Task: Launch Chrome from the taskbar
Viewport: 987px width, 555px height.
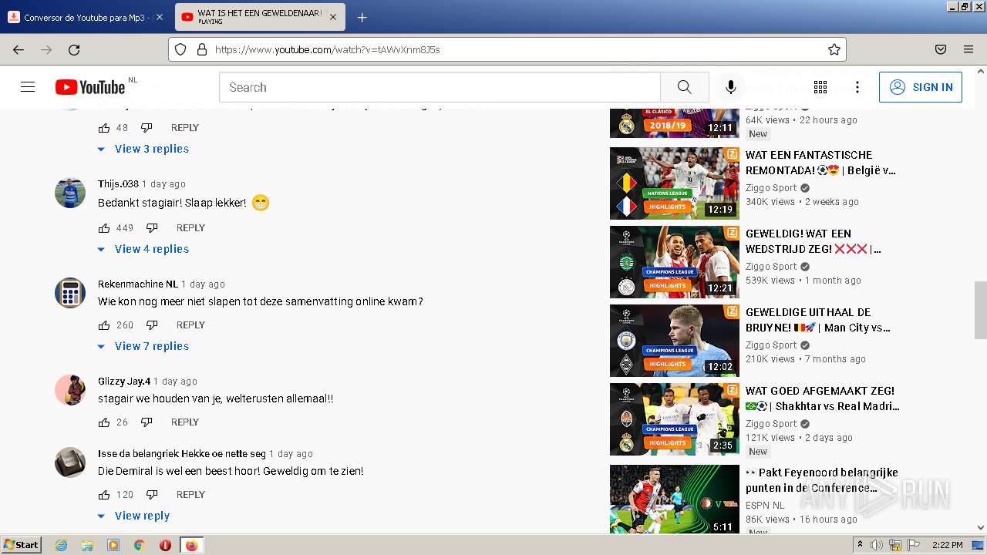Action: (139, 545)
